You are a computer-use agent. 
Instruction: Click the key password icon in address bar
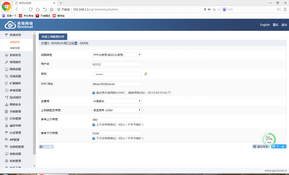point(210,9)
